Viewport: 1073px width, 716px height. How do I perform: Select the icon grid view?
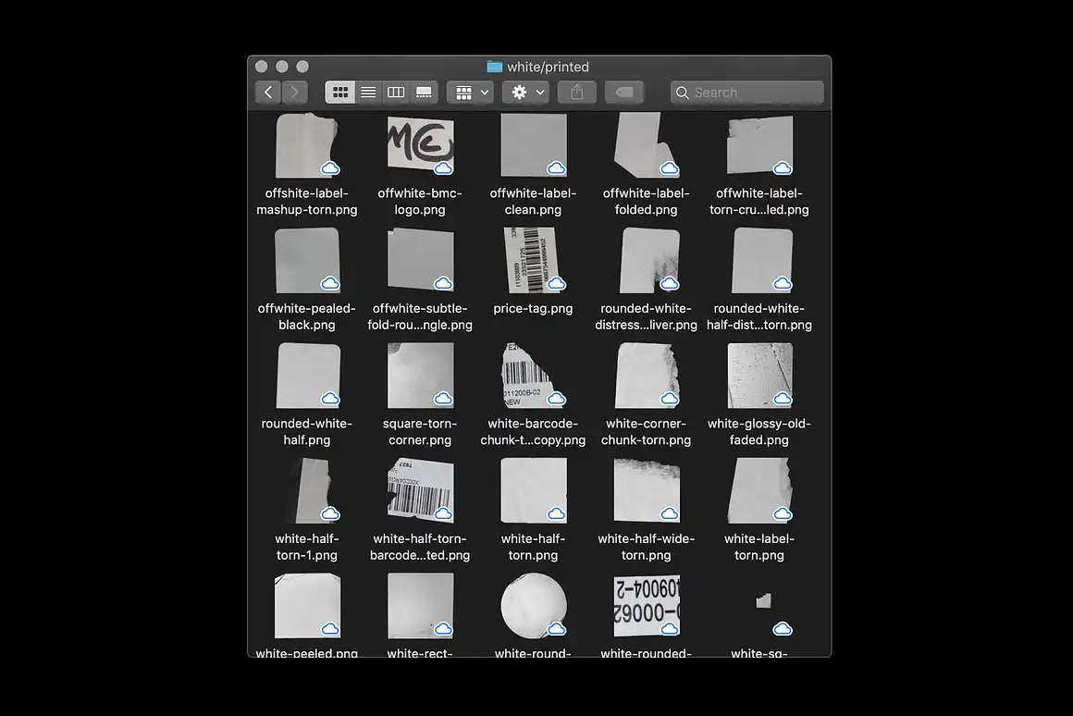point(340,92)
